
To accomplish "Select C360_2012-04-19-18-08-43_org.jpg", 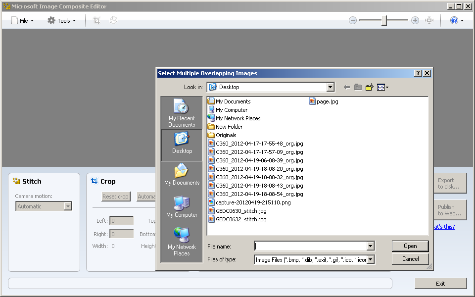I will tap(256, 186).
